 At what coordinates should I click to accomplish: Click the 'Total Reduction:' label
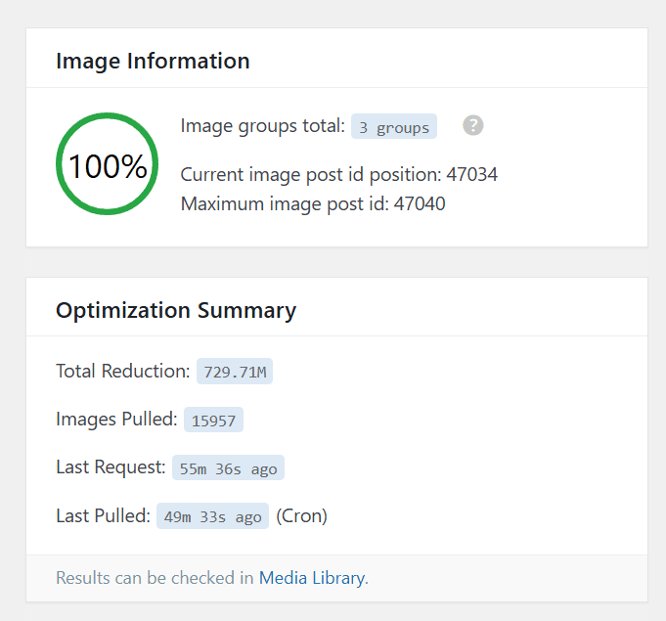click(x=123, y=371)
